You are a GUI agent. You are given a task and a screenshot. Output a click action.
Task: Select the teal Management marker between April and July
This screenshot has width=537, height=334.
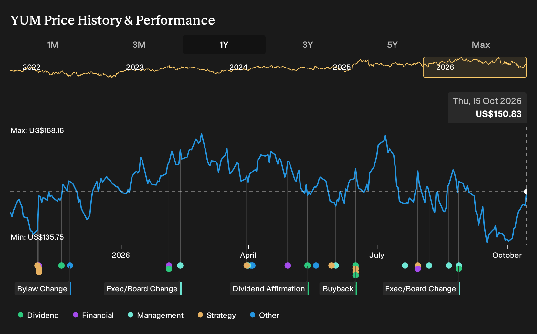pos(336,266)
